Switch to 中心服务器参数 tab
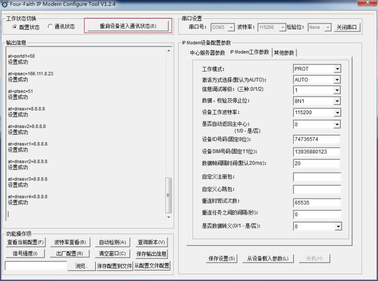378x281 pixels. pyautogui.click(x=207, y=52)
